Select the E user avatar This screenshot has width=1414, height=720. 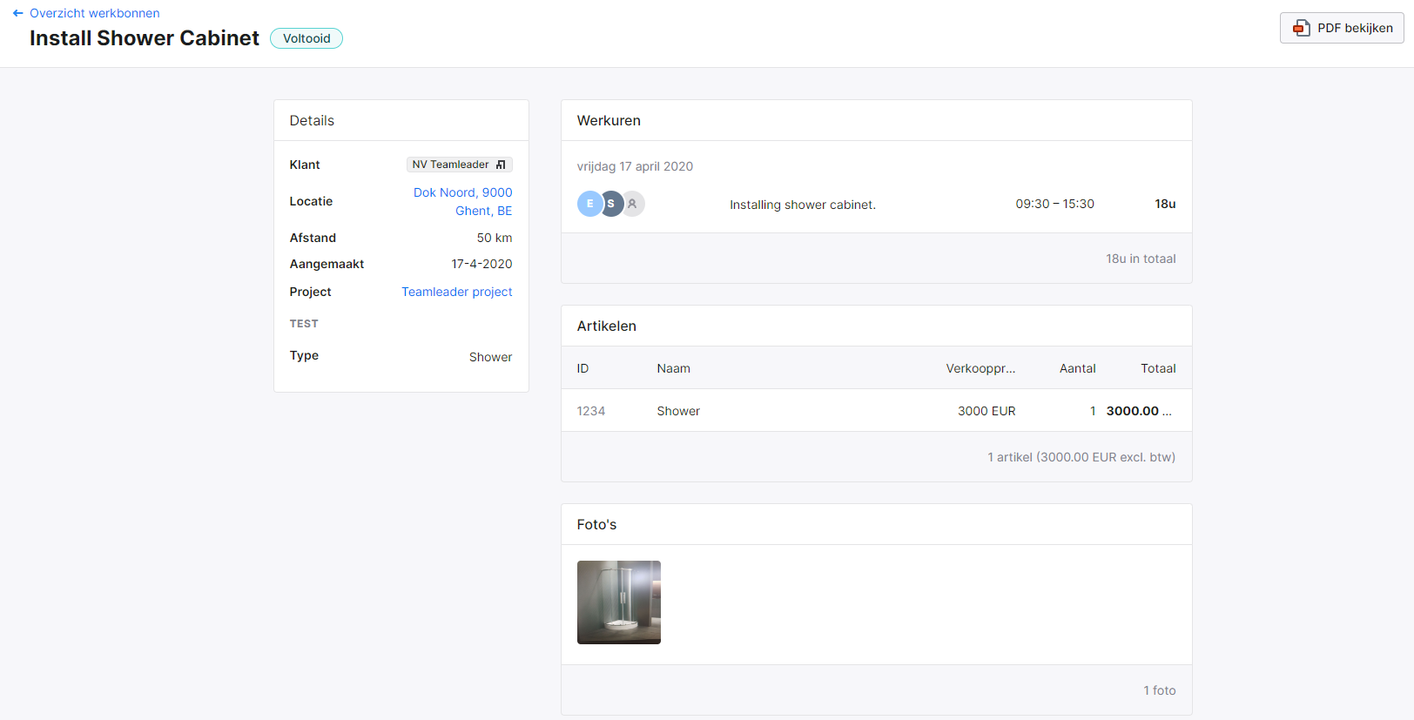click(x=589, y=204)
